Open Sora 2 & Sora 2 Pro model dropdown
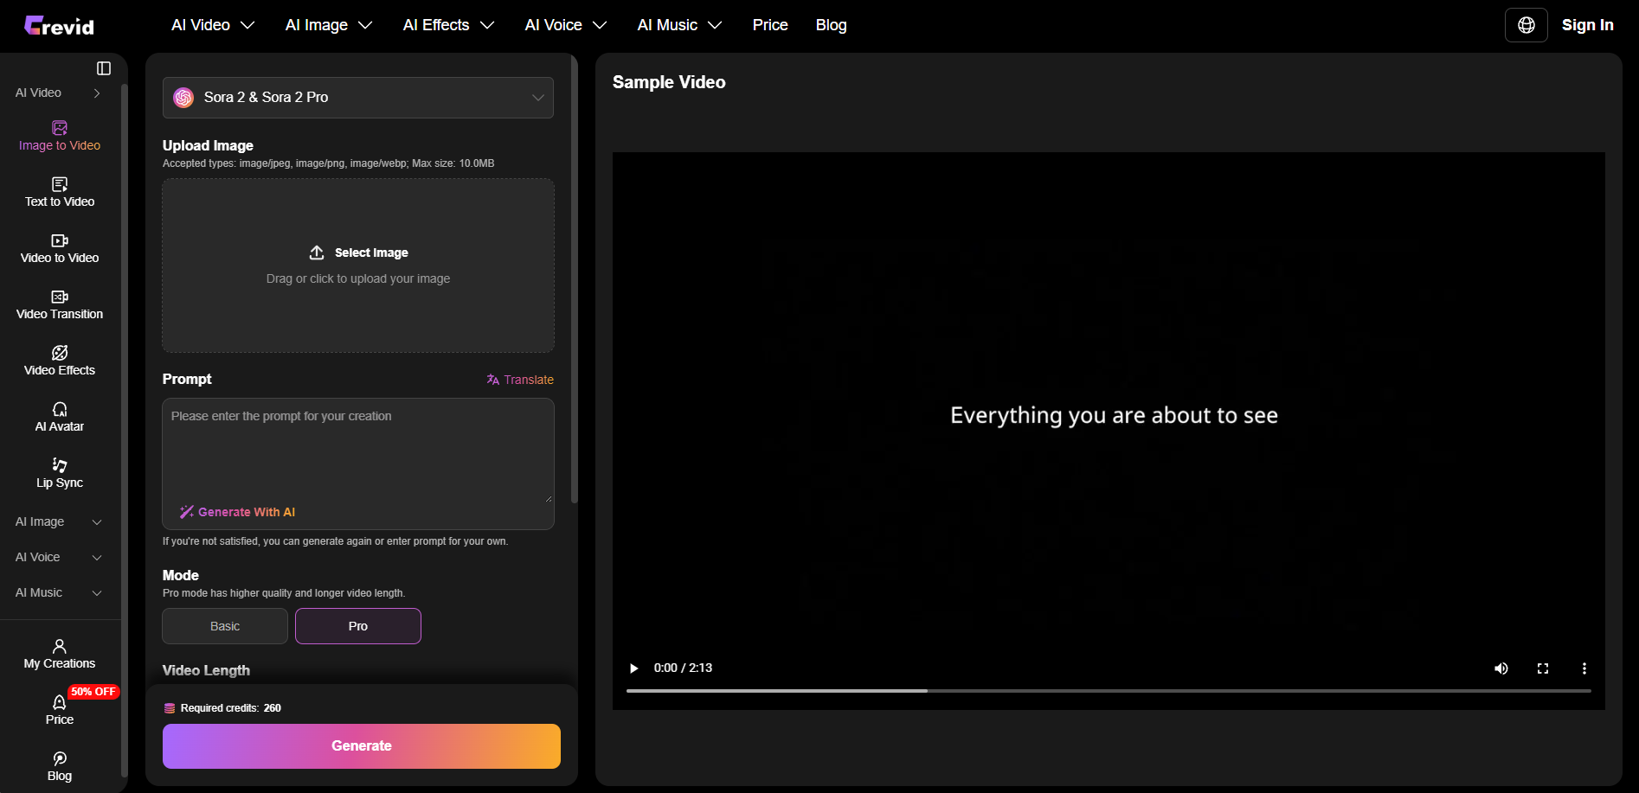This screenshot has width=1639, height=793. click(358, 98)
